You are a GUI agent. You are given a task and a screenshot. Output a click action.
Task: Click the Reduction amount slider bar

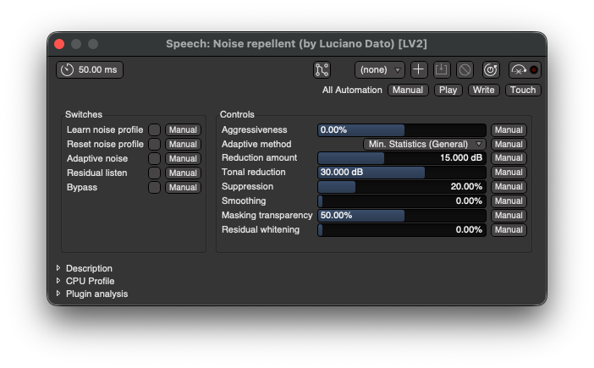pyautogui.click(x=402, y=158)
